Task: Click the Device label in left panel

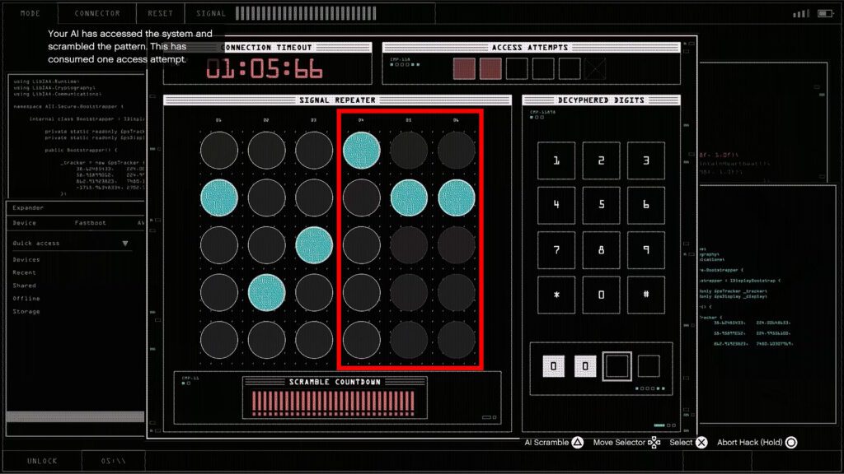Action: (24, 222)
